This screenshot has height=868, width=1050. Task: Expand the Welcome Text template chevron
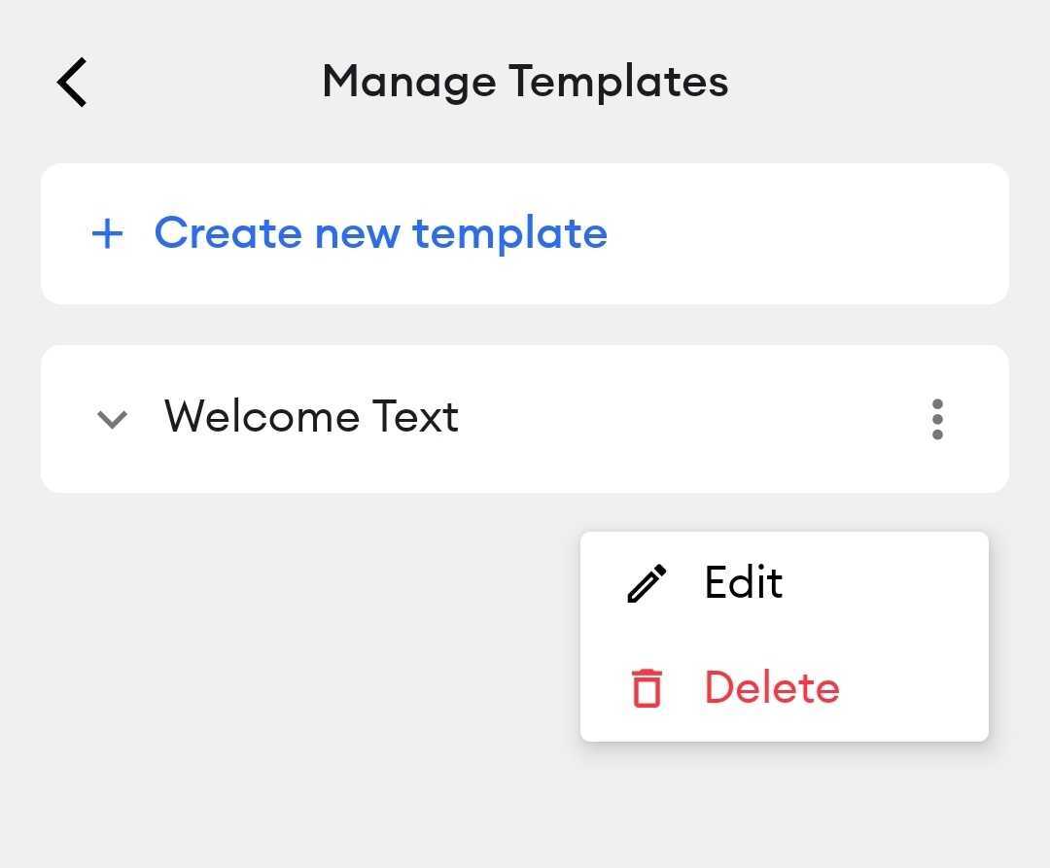click(112, 420)
